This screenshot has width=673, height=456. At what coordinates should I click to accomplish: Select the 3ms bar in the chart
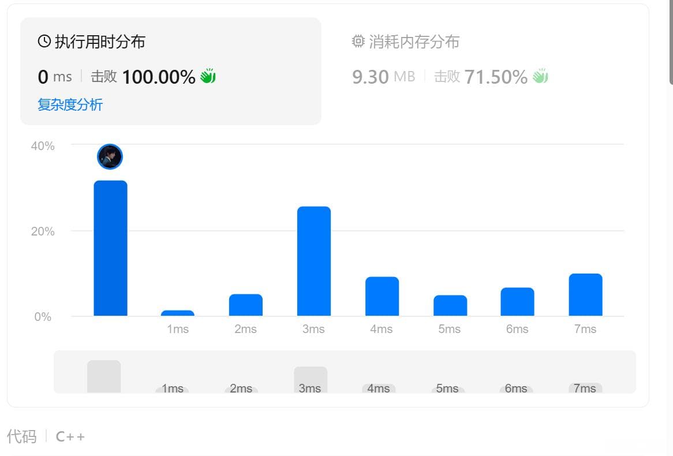(314, 261)
